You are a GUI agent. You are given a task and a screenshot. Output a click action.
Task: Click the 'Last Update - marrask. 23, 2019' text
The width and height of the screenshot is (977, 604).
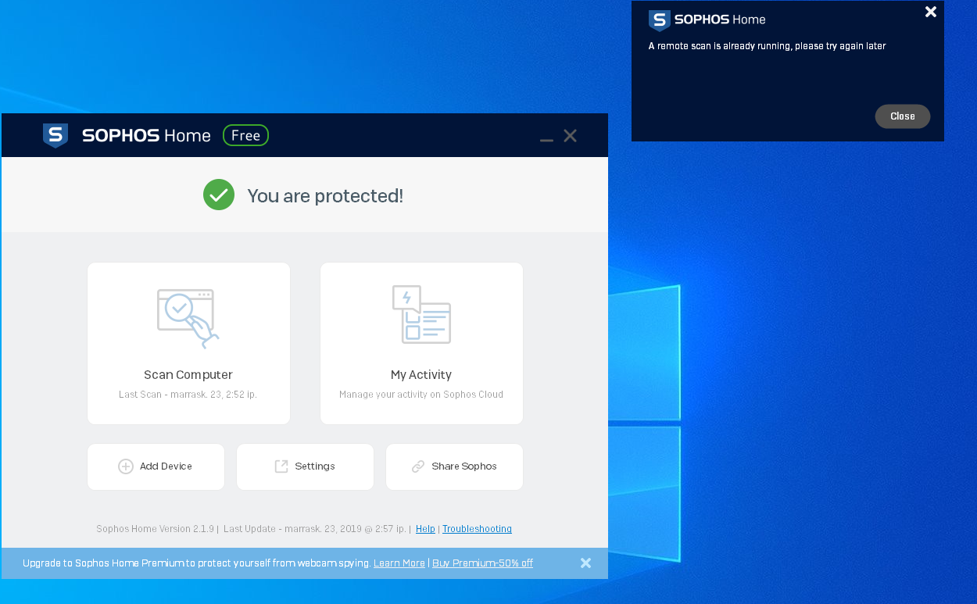[x=293, y=529]
